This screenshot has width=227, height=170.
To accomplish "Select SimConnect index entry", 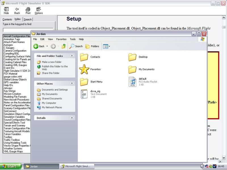I will pyautogui.click(x=10, y=111).
